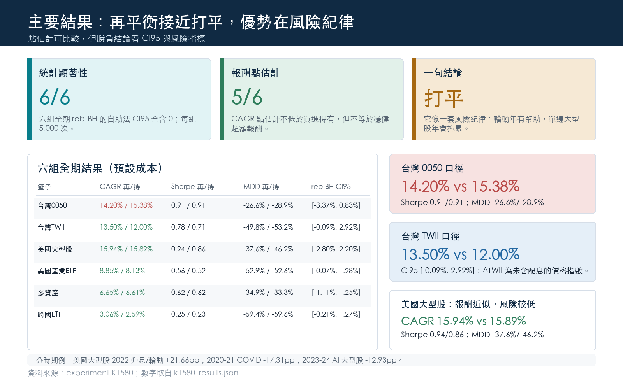Image resolution: width=623 pixels, height=389 pixels.
Task: Click the line Sharpe 0.94/0.86；MDD -37.6%/-46.2%
Action: pyautogui.click(x=472, y=335)
